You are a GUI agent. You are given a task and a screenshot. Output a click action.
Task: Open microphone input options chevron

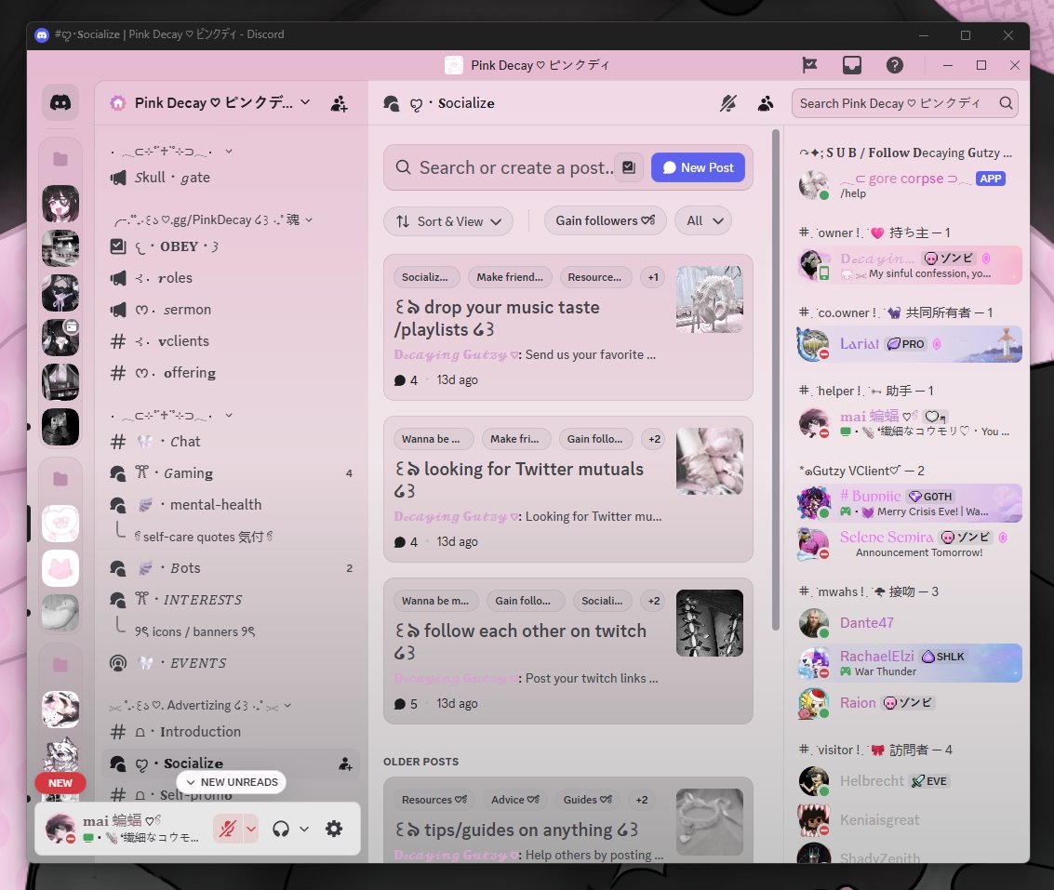(x=251, y=829)
